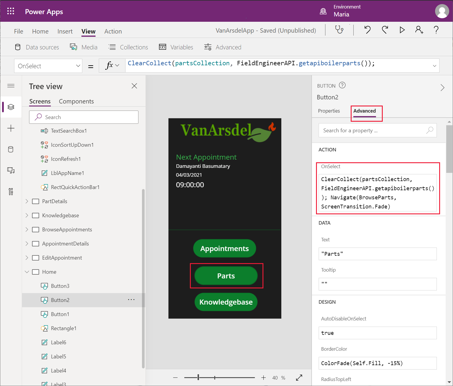The image size is (453, 386).
Task: Open the File menu
Action: coord(19,31)
